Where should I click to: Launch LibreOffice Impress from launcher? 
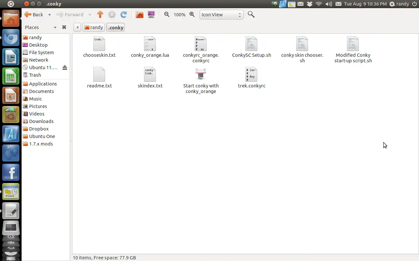click(x=11, y=96)
